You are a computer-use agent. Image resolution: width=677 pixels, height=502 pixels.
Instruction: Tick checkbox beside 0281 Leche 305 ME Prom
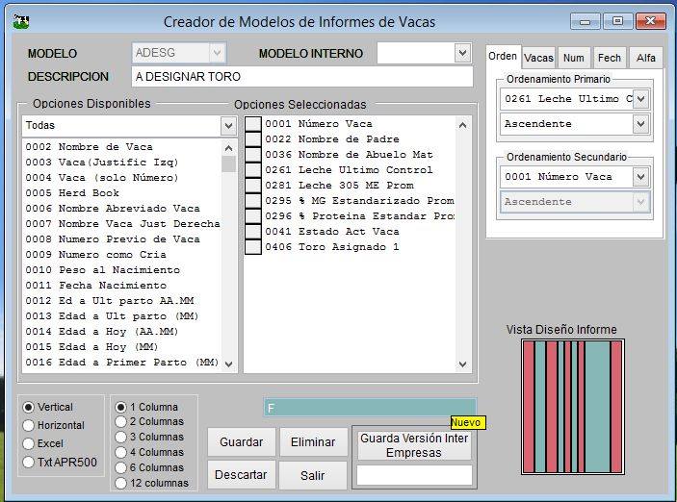[253, 186]
